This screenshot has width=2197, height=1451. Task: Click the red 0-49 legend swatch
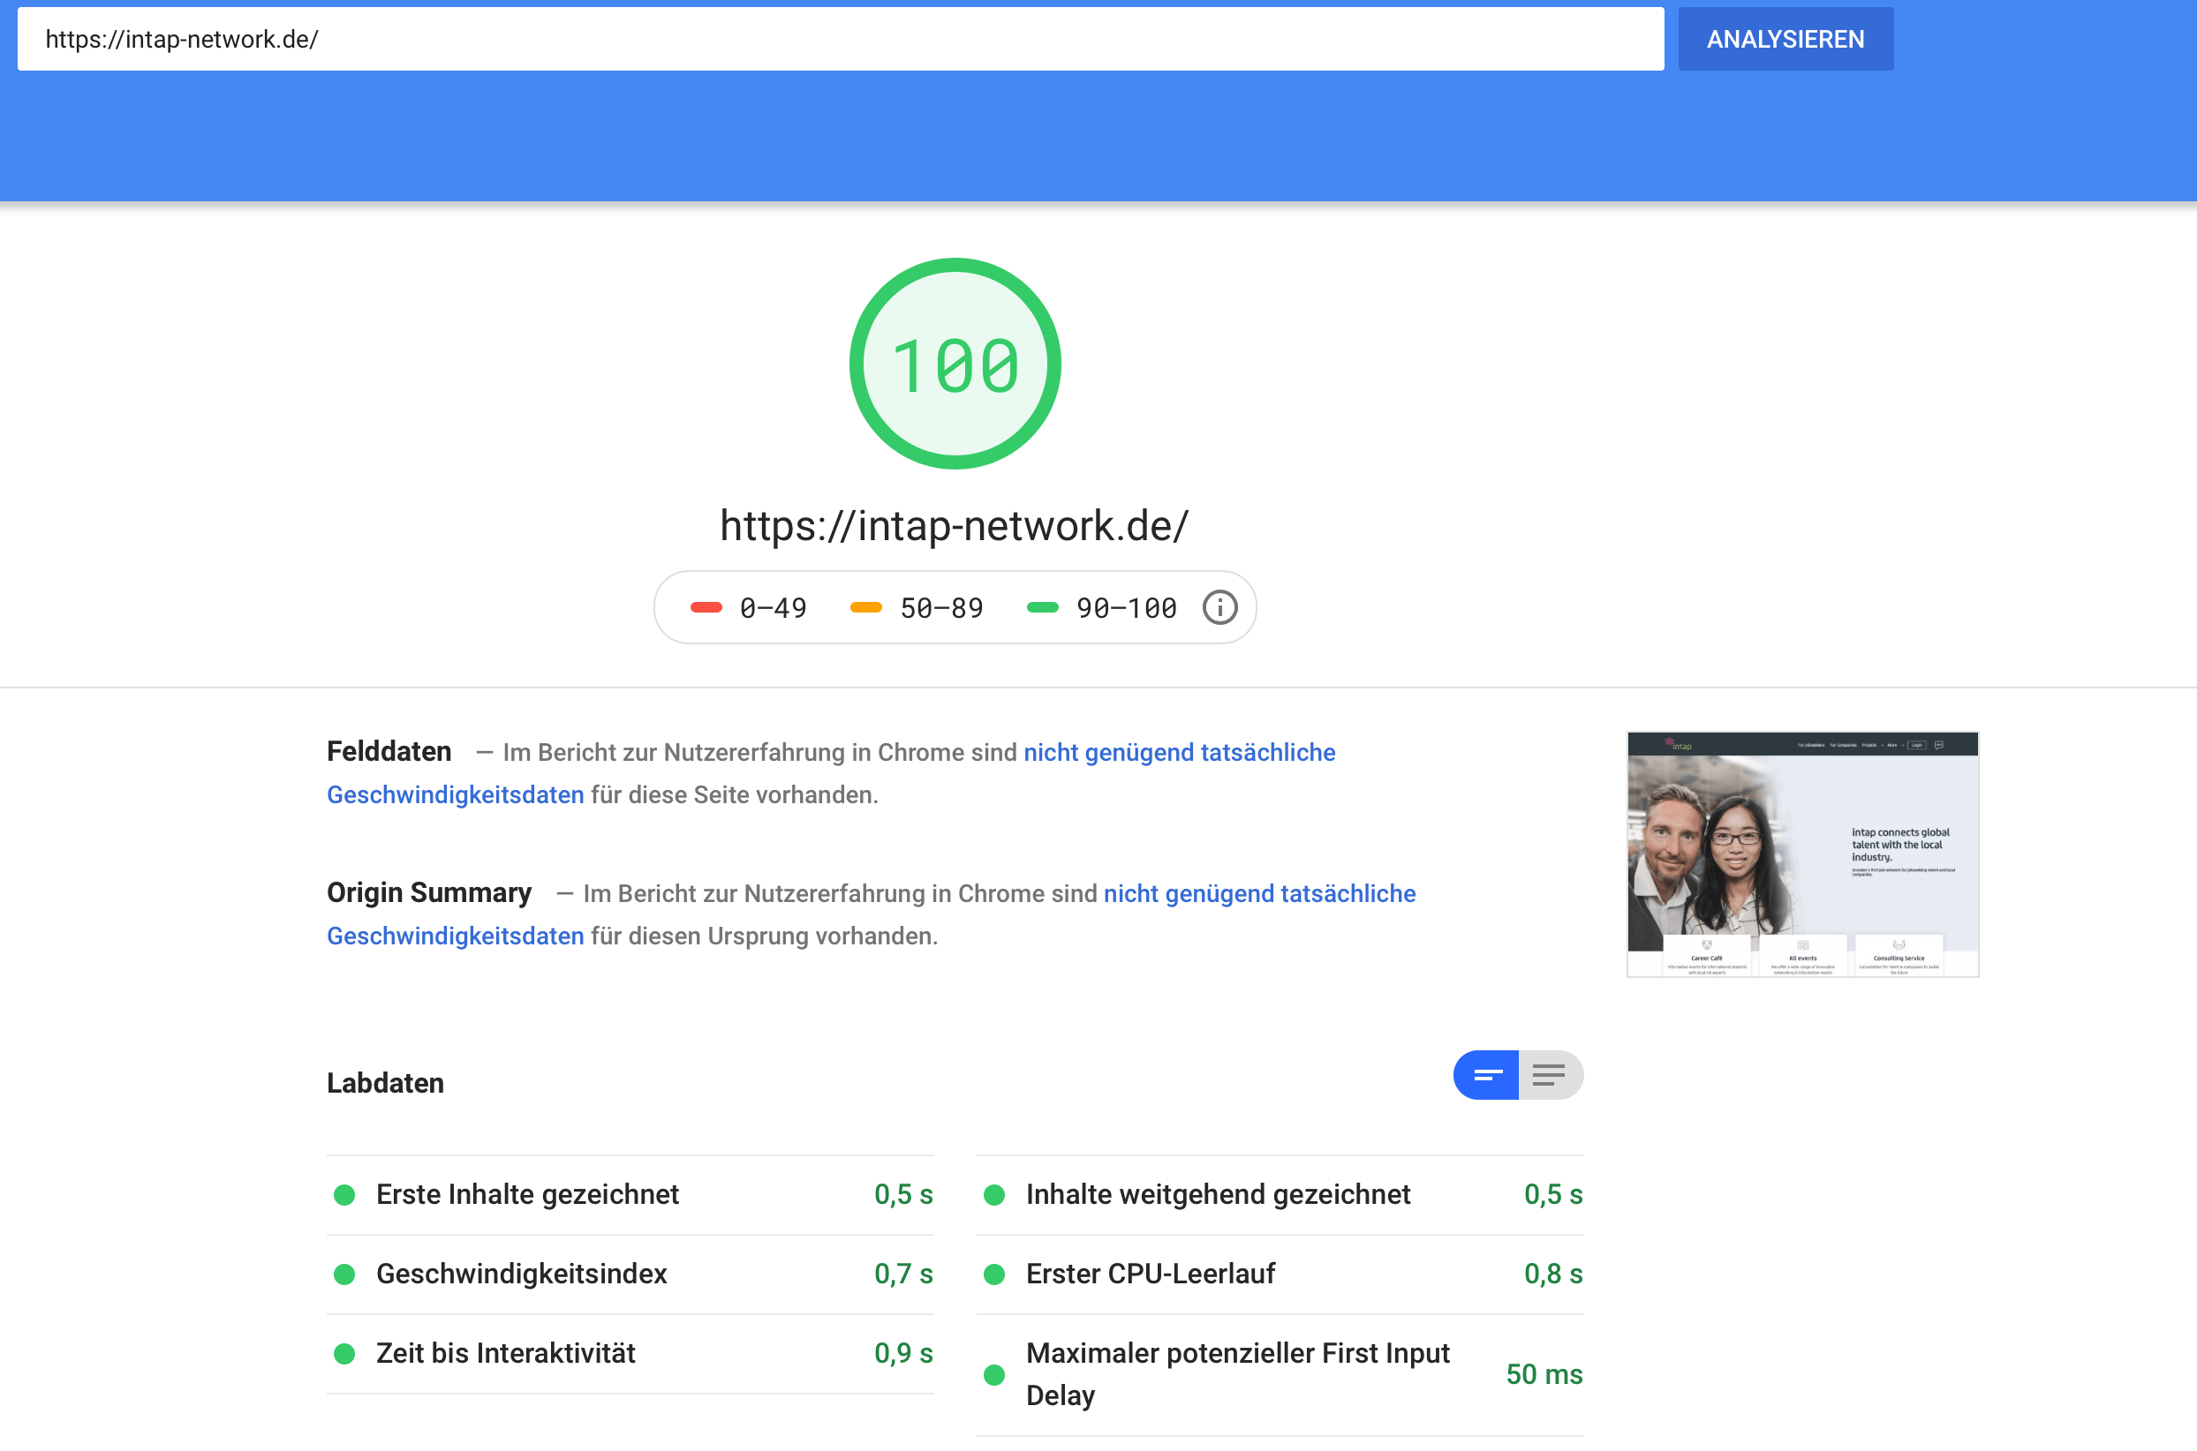706,608
